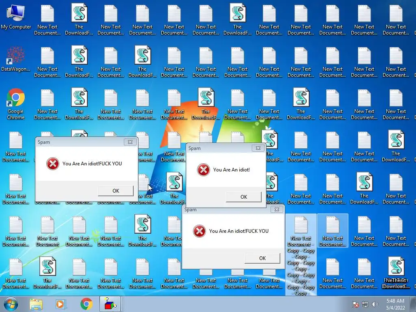Viewport: 416px width, 312px height.
Task: Open the network status tray icon
Action: tap(365, 304)
